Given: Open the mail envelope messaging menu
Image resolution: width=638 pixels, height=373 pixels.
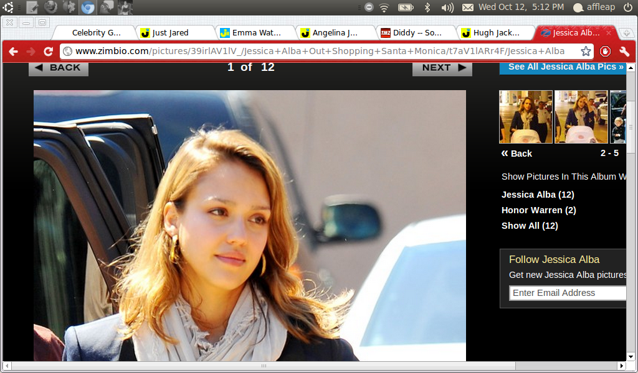Looking at the screenshot, I should click(468, 7).
